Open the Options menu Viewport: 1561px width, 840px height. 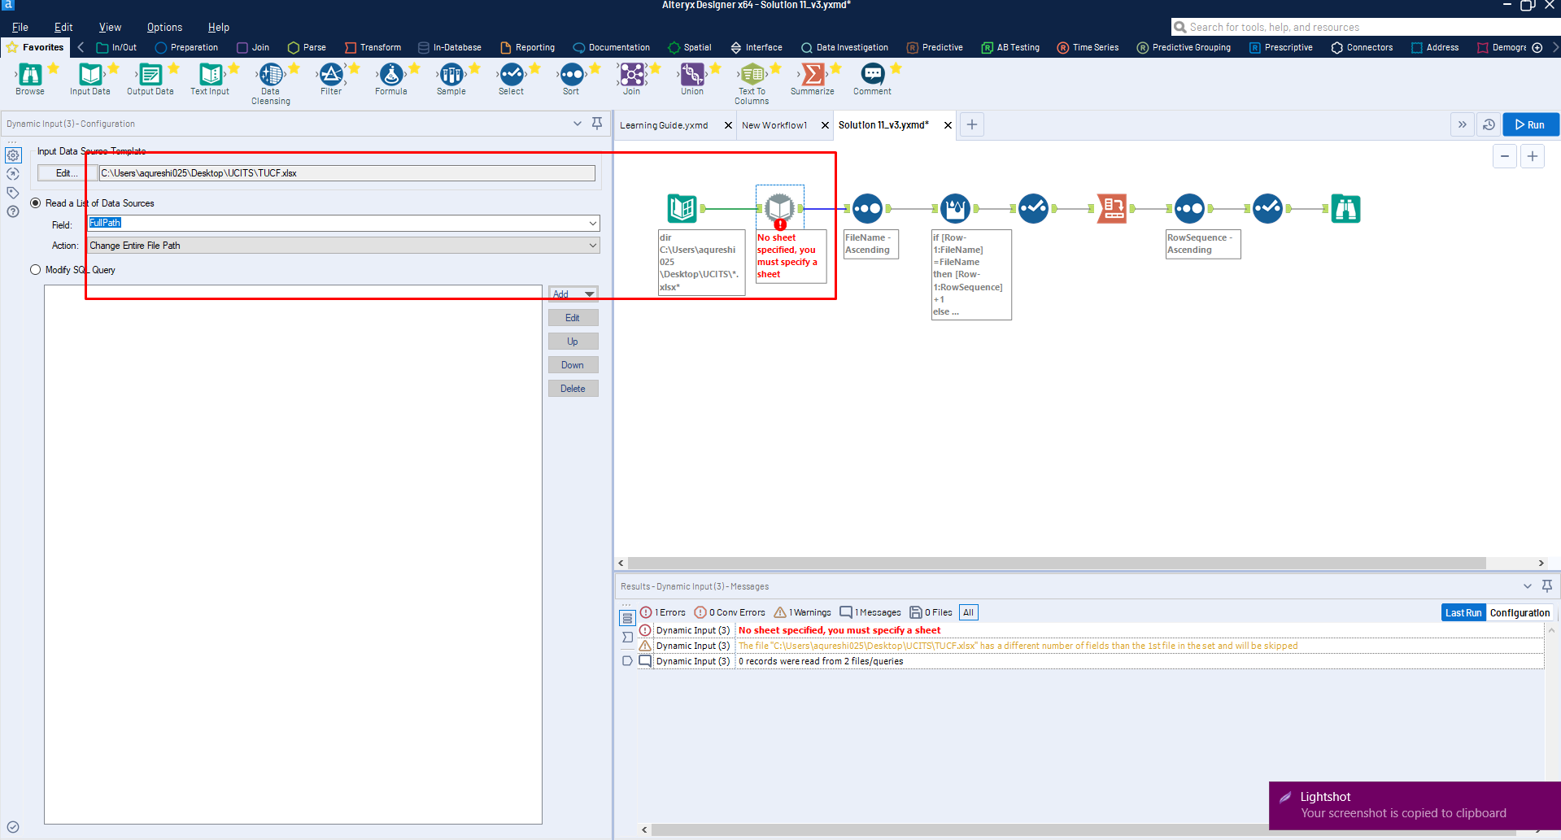164,27
